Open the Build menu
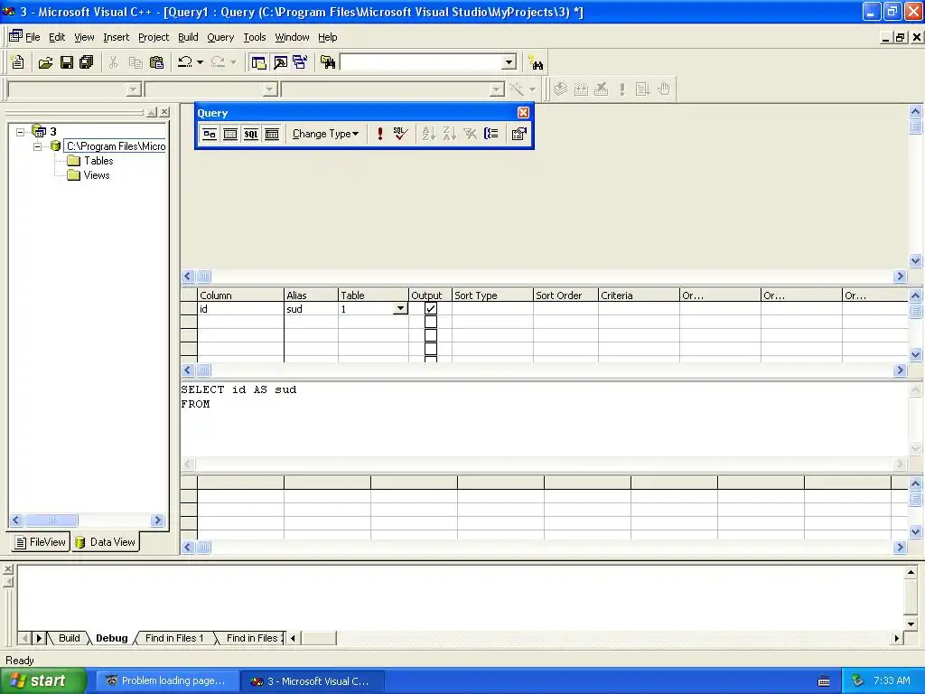Screen dimensions: 925x694 188,37
